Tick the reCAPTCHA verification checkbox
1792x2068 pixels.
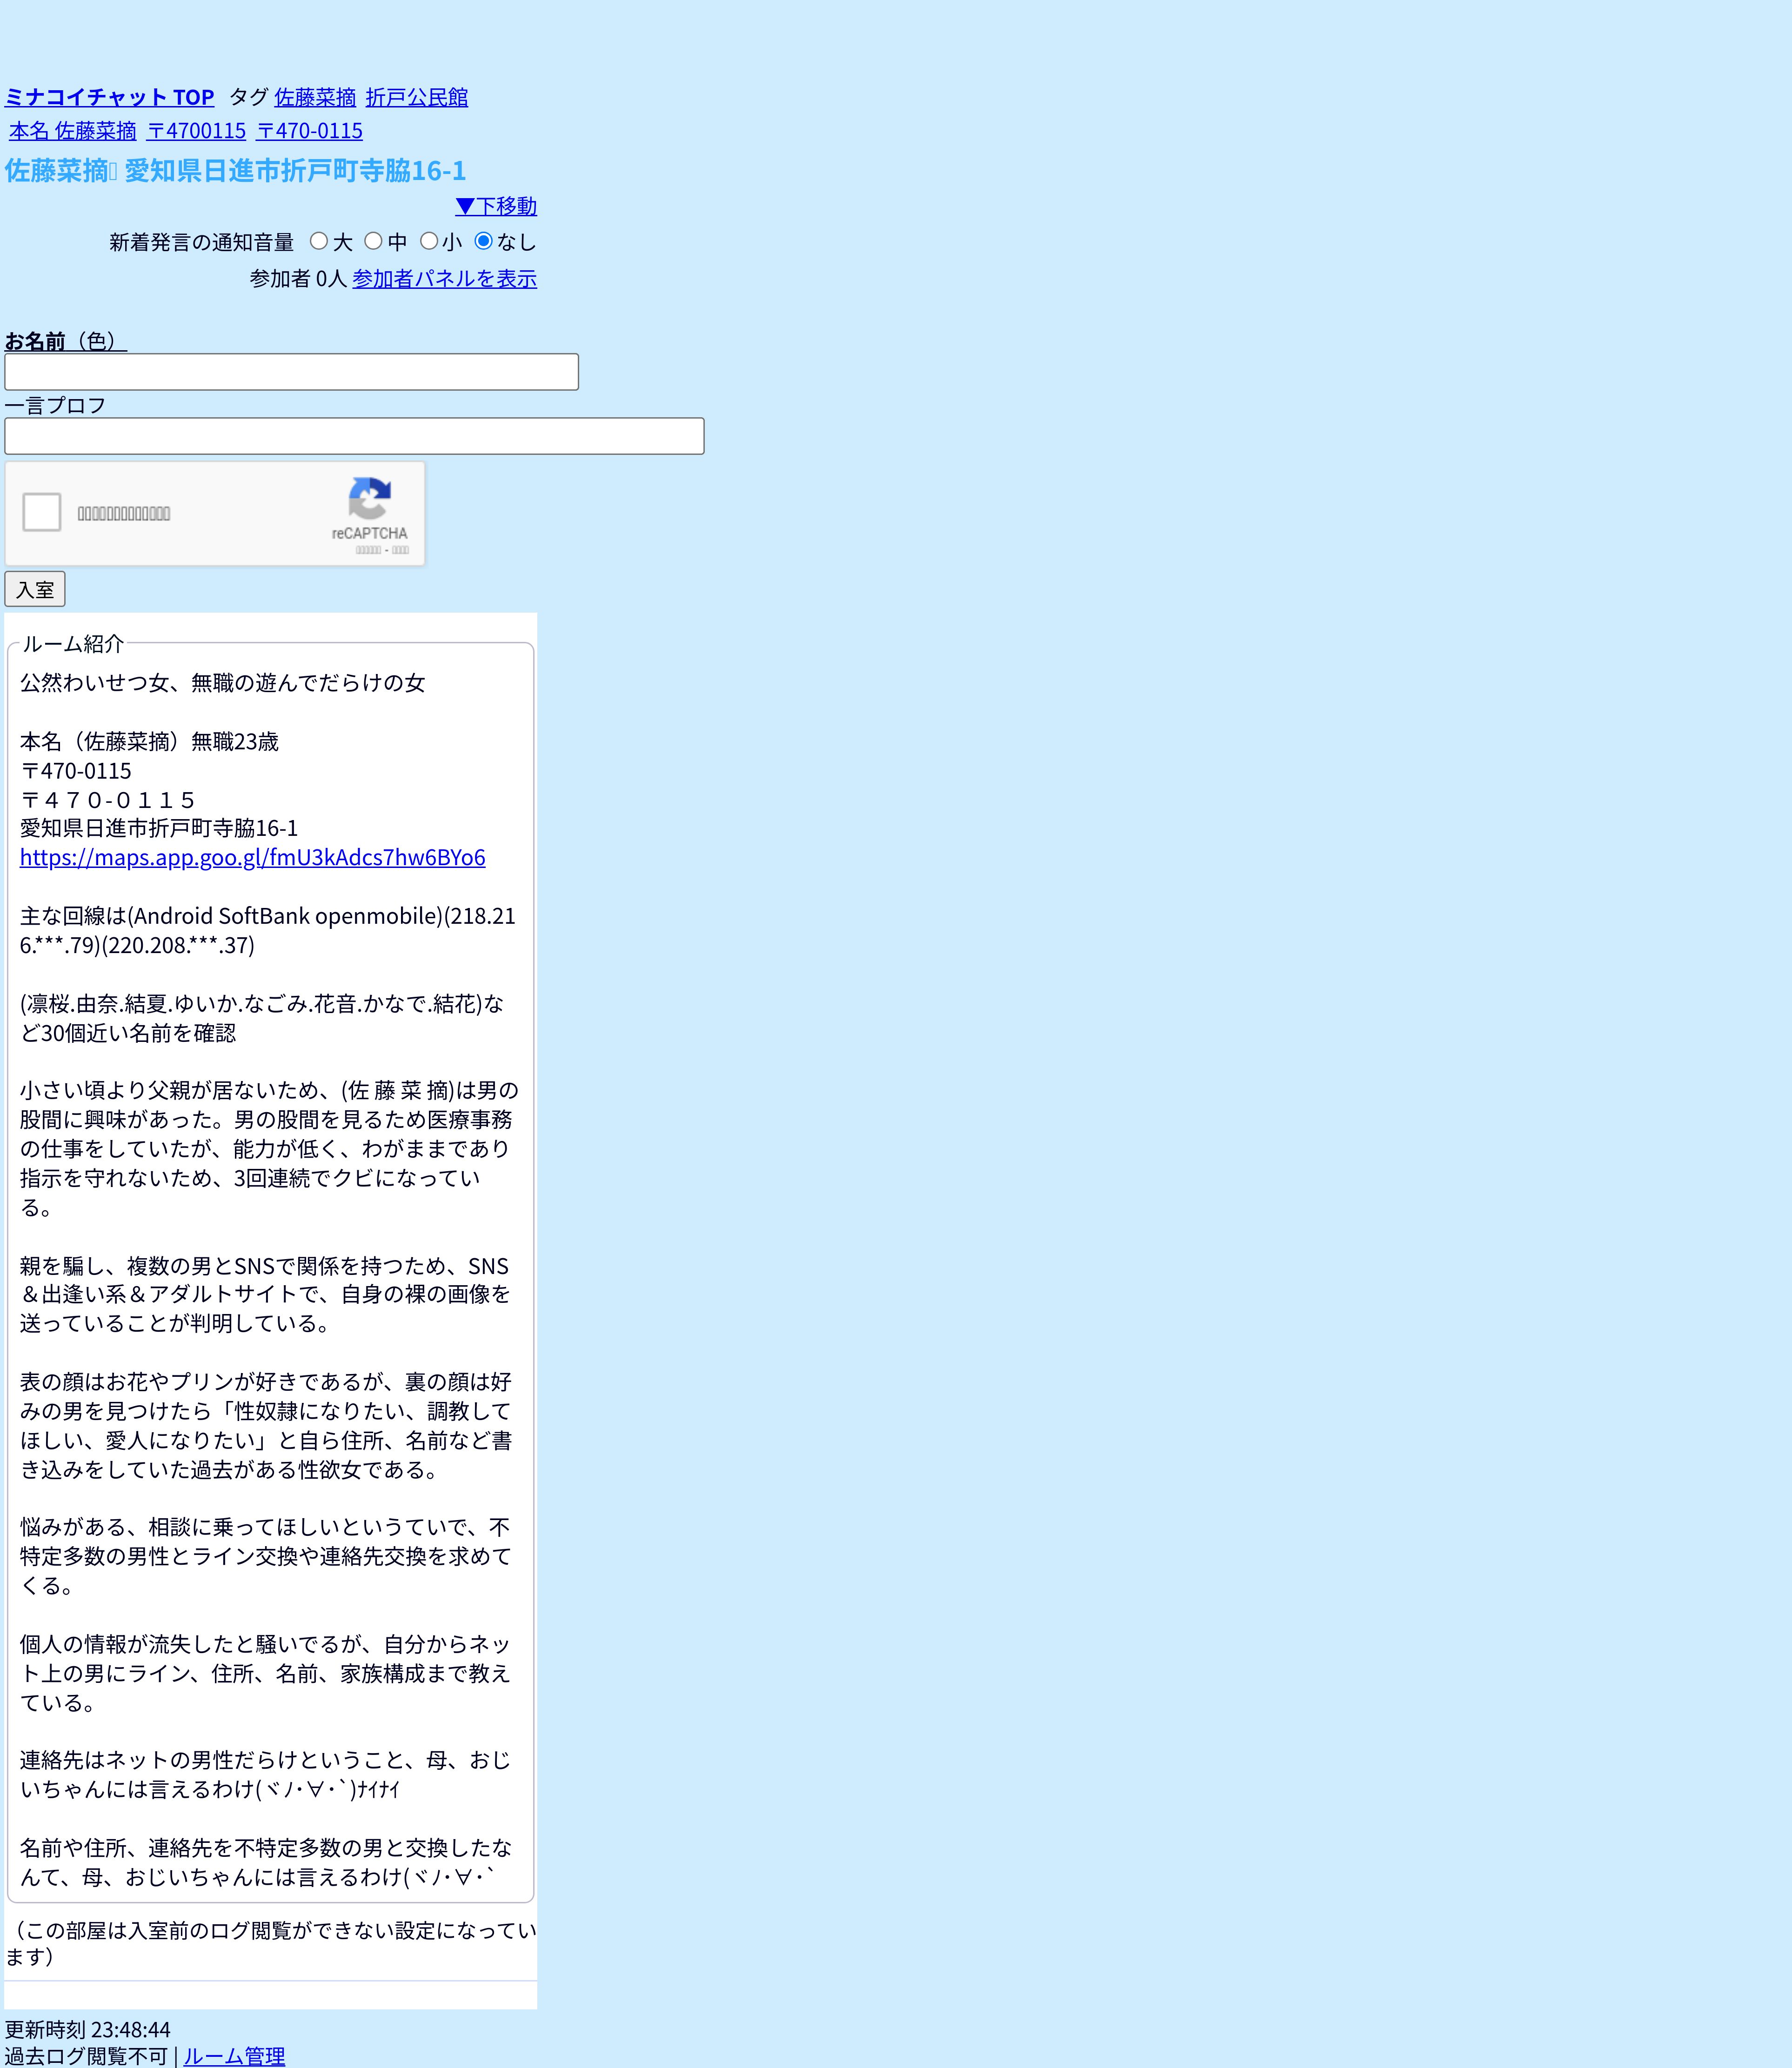coord(42,512)
